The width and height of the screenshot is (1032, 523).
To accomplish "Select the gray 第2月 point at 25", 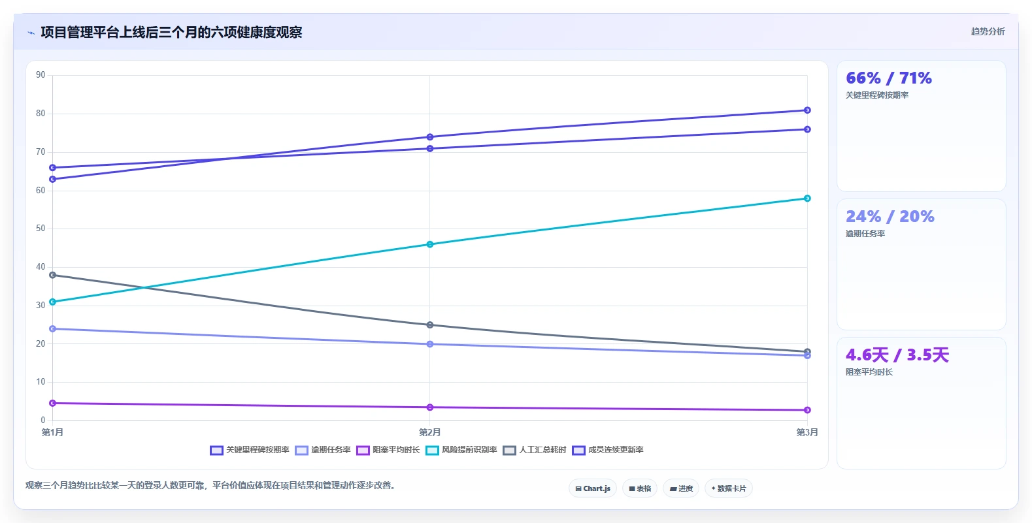I will coord(430,325).
